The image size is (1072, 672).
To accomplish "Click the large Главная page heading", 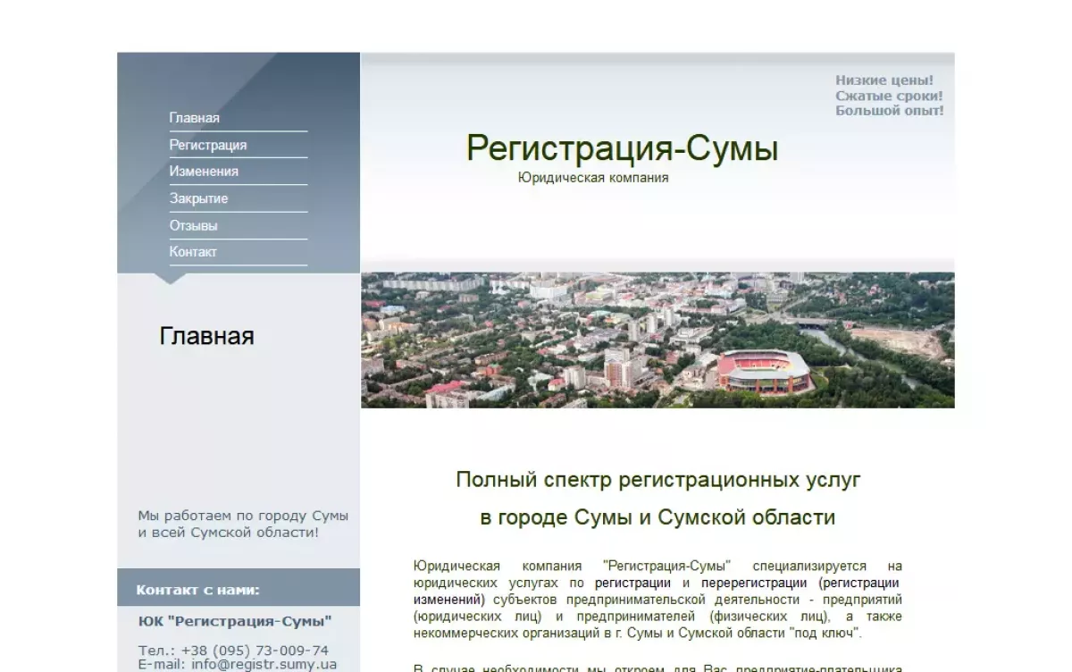I will tap(206, 336).
